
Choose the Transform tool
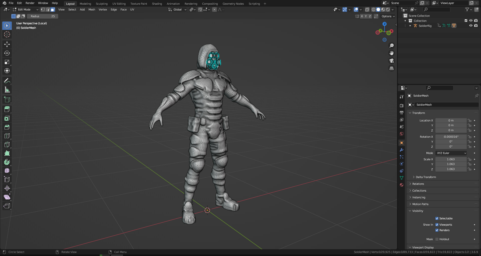tap(7, 71)
